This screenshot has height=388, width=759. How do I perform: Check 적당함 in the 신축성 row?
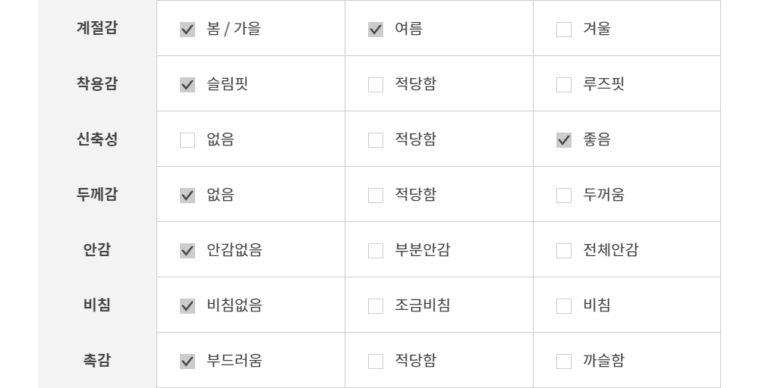(376, 140)
